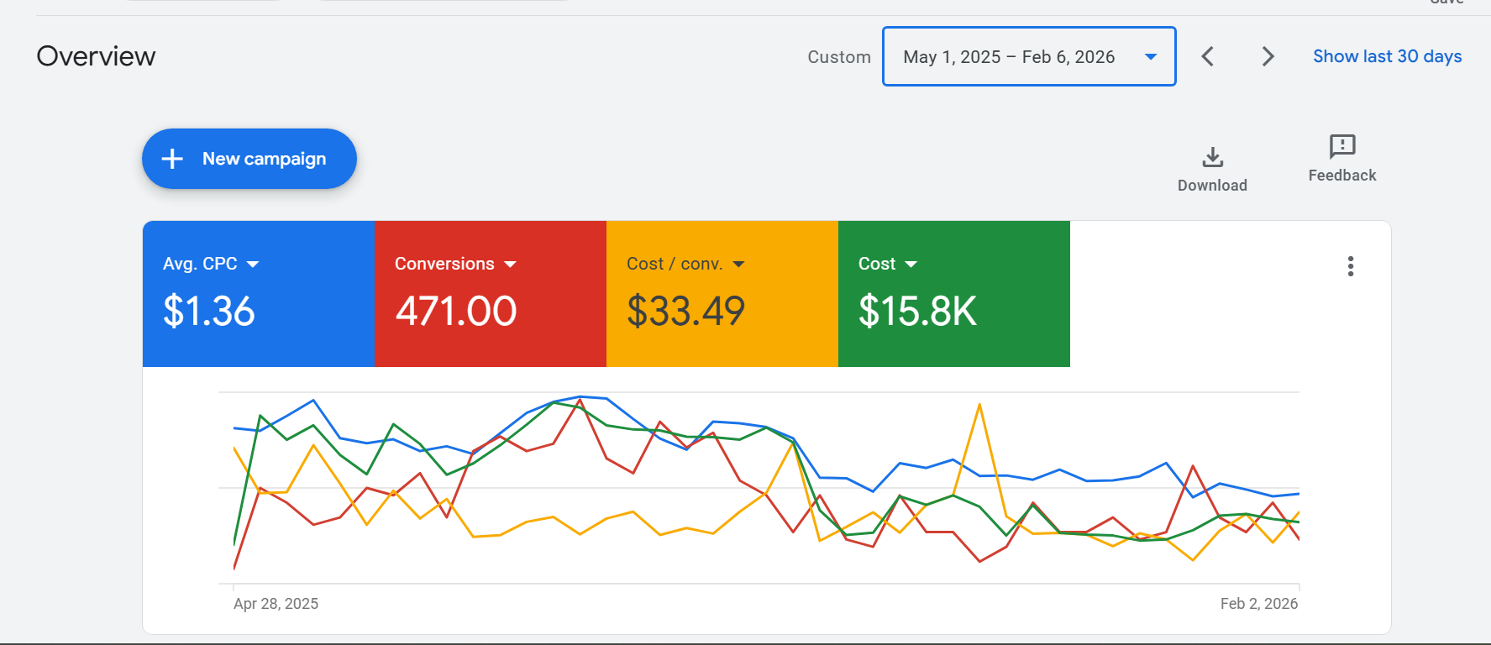Expand the green Cost metric dropdown arrow
The height and width of the screenshot is (645, 1491).
pos(911,265)
